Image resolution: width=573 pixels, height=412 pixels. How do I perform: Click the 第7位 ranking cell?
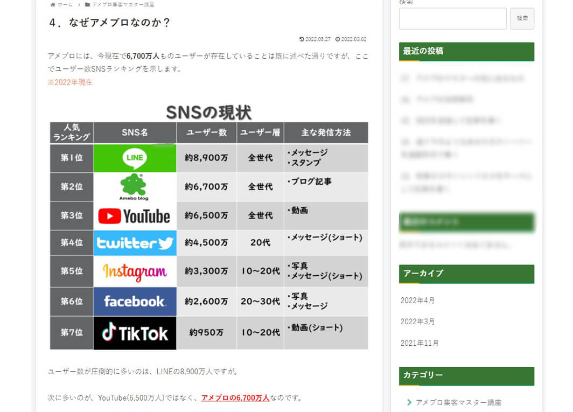72,333
